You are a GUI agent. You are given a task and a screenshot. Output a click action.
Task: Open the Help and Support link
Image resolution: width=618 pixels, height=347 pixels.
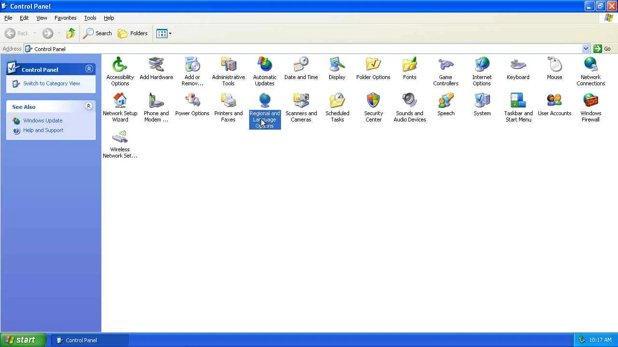point(43,130)
